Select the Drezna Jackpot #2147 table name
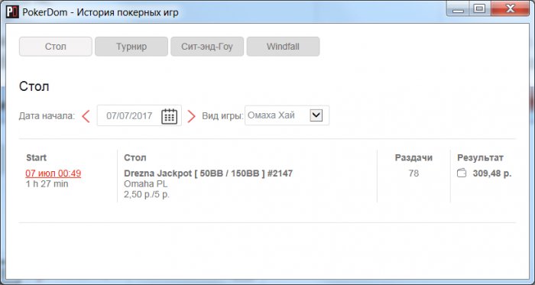This screenshot has height=285, width=535. click(208, 173)
